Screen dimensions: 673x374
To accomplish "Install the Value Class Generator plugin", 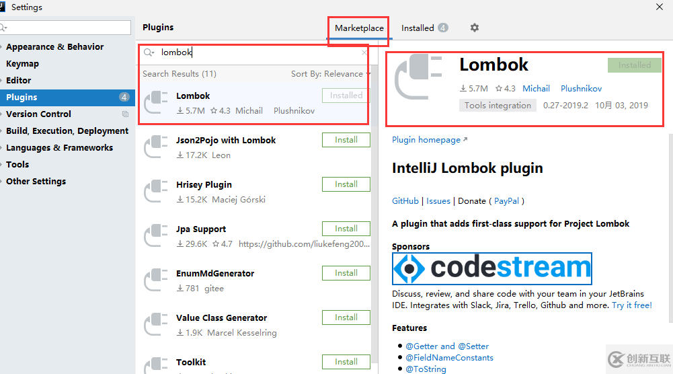I will click(x=346, y=317).
